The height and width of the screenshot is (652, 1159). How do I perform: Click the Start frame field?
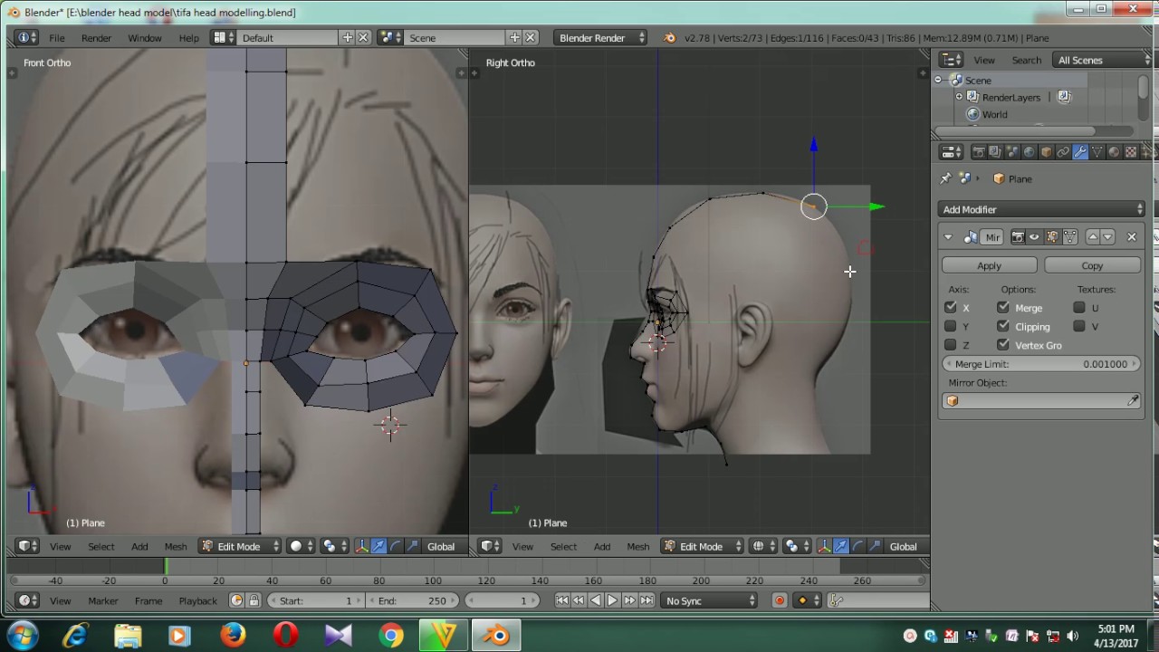(314, 600)
